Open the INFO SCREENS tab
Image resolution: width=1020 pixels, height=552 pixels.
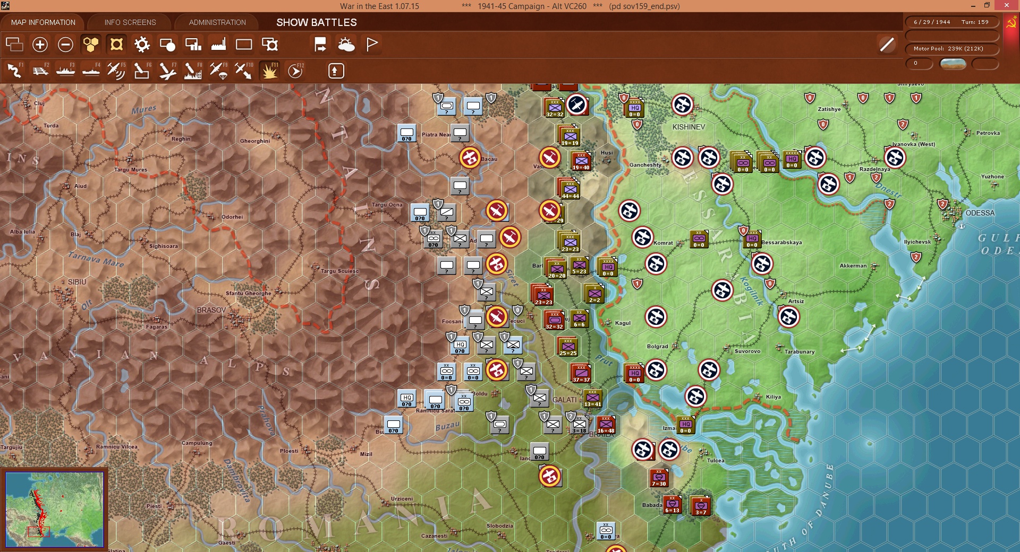pos(130,22)
